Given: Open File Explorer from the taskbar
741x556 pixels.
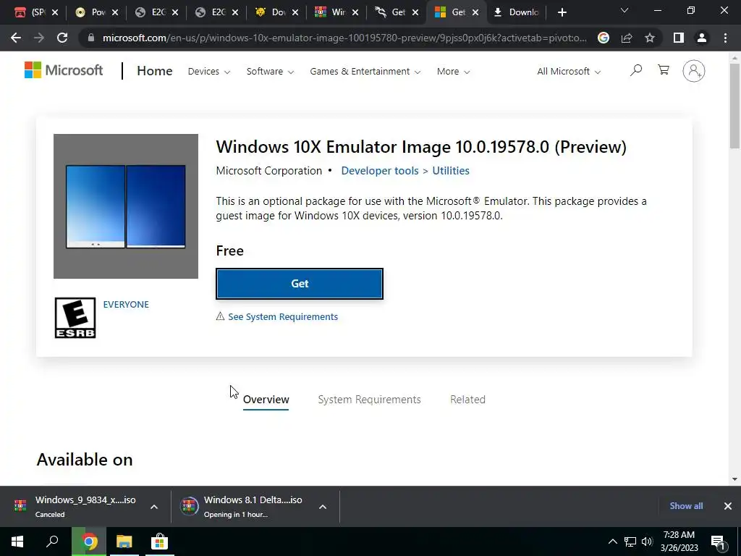Looking at the screenshot, I should click(x=124, y=542).
